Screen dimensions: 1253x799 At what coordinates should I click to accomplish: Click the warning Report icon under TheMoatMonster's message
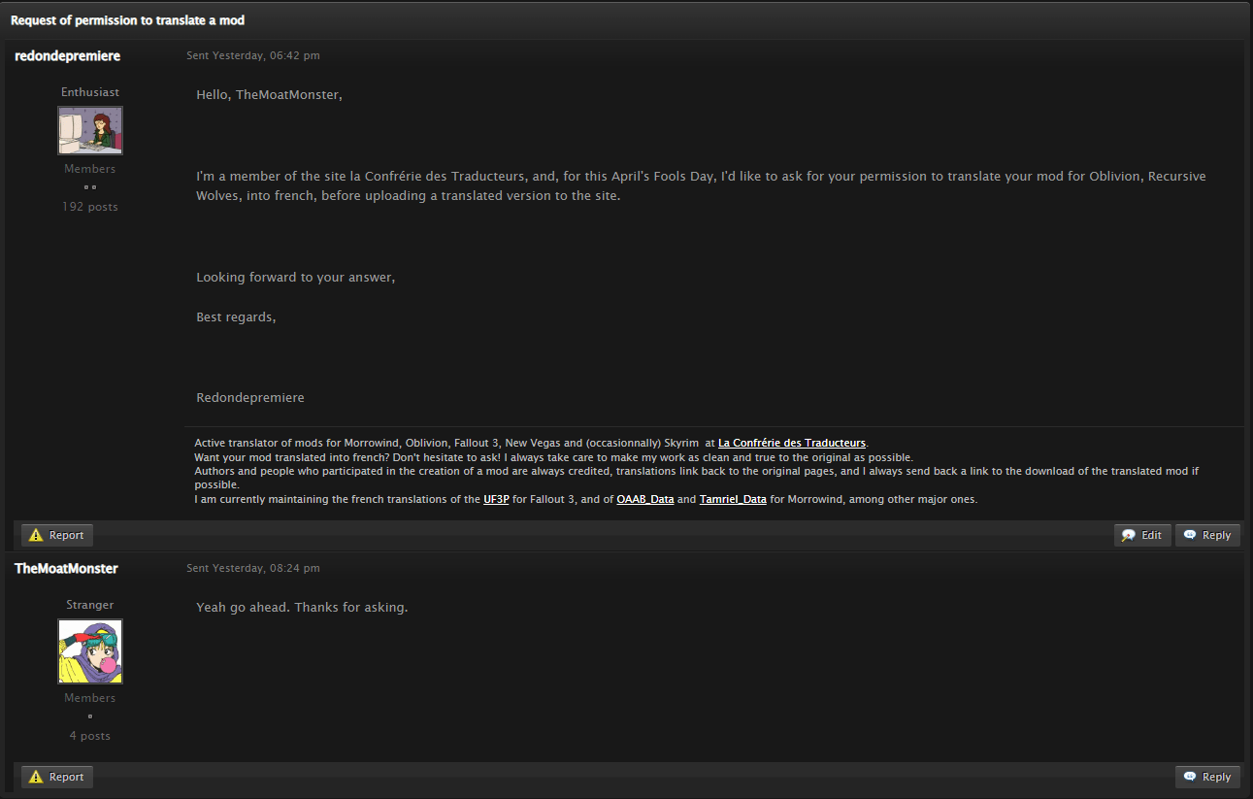[x=37, y=777]
